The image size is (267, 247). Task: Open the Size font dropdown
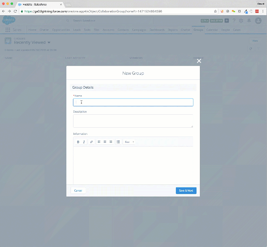click(129, 142)
